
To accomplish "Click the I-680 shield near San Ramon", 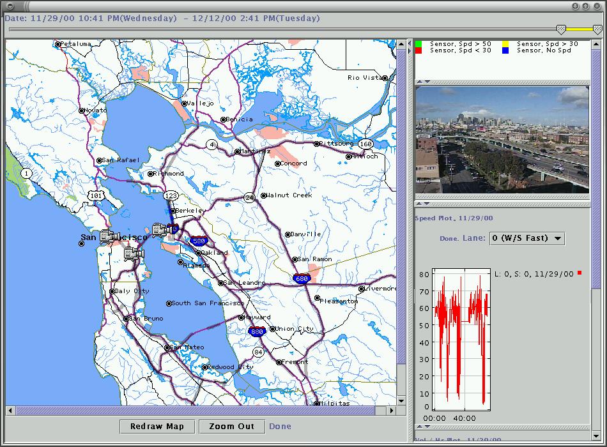I will coord(302,278).
